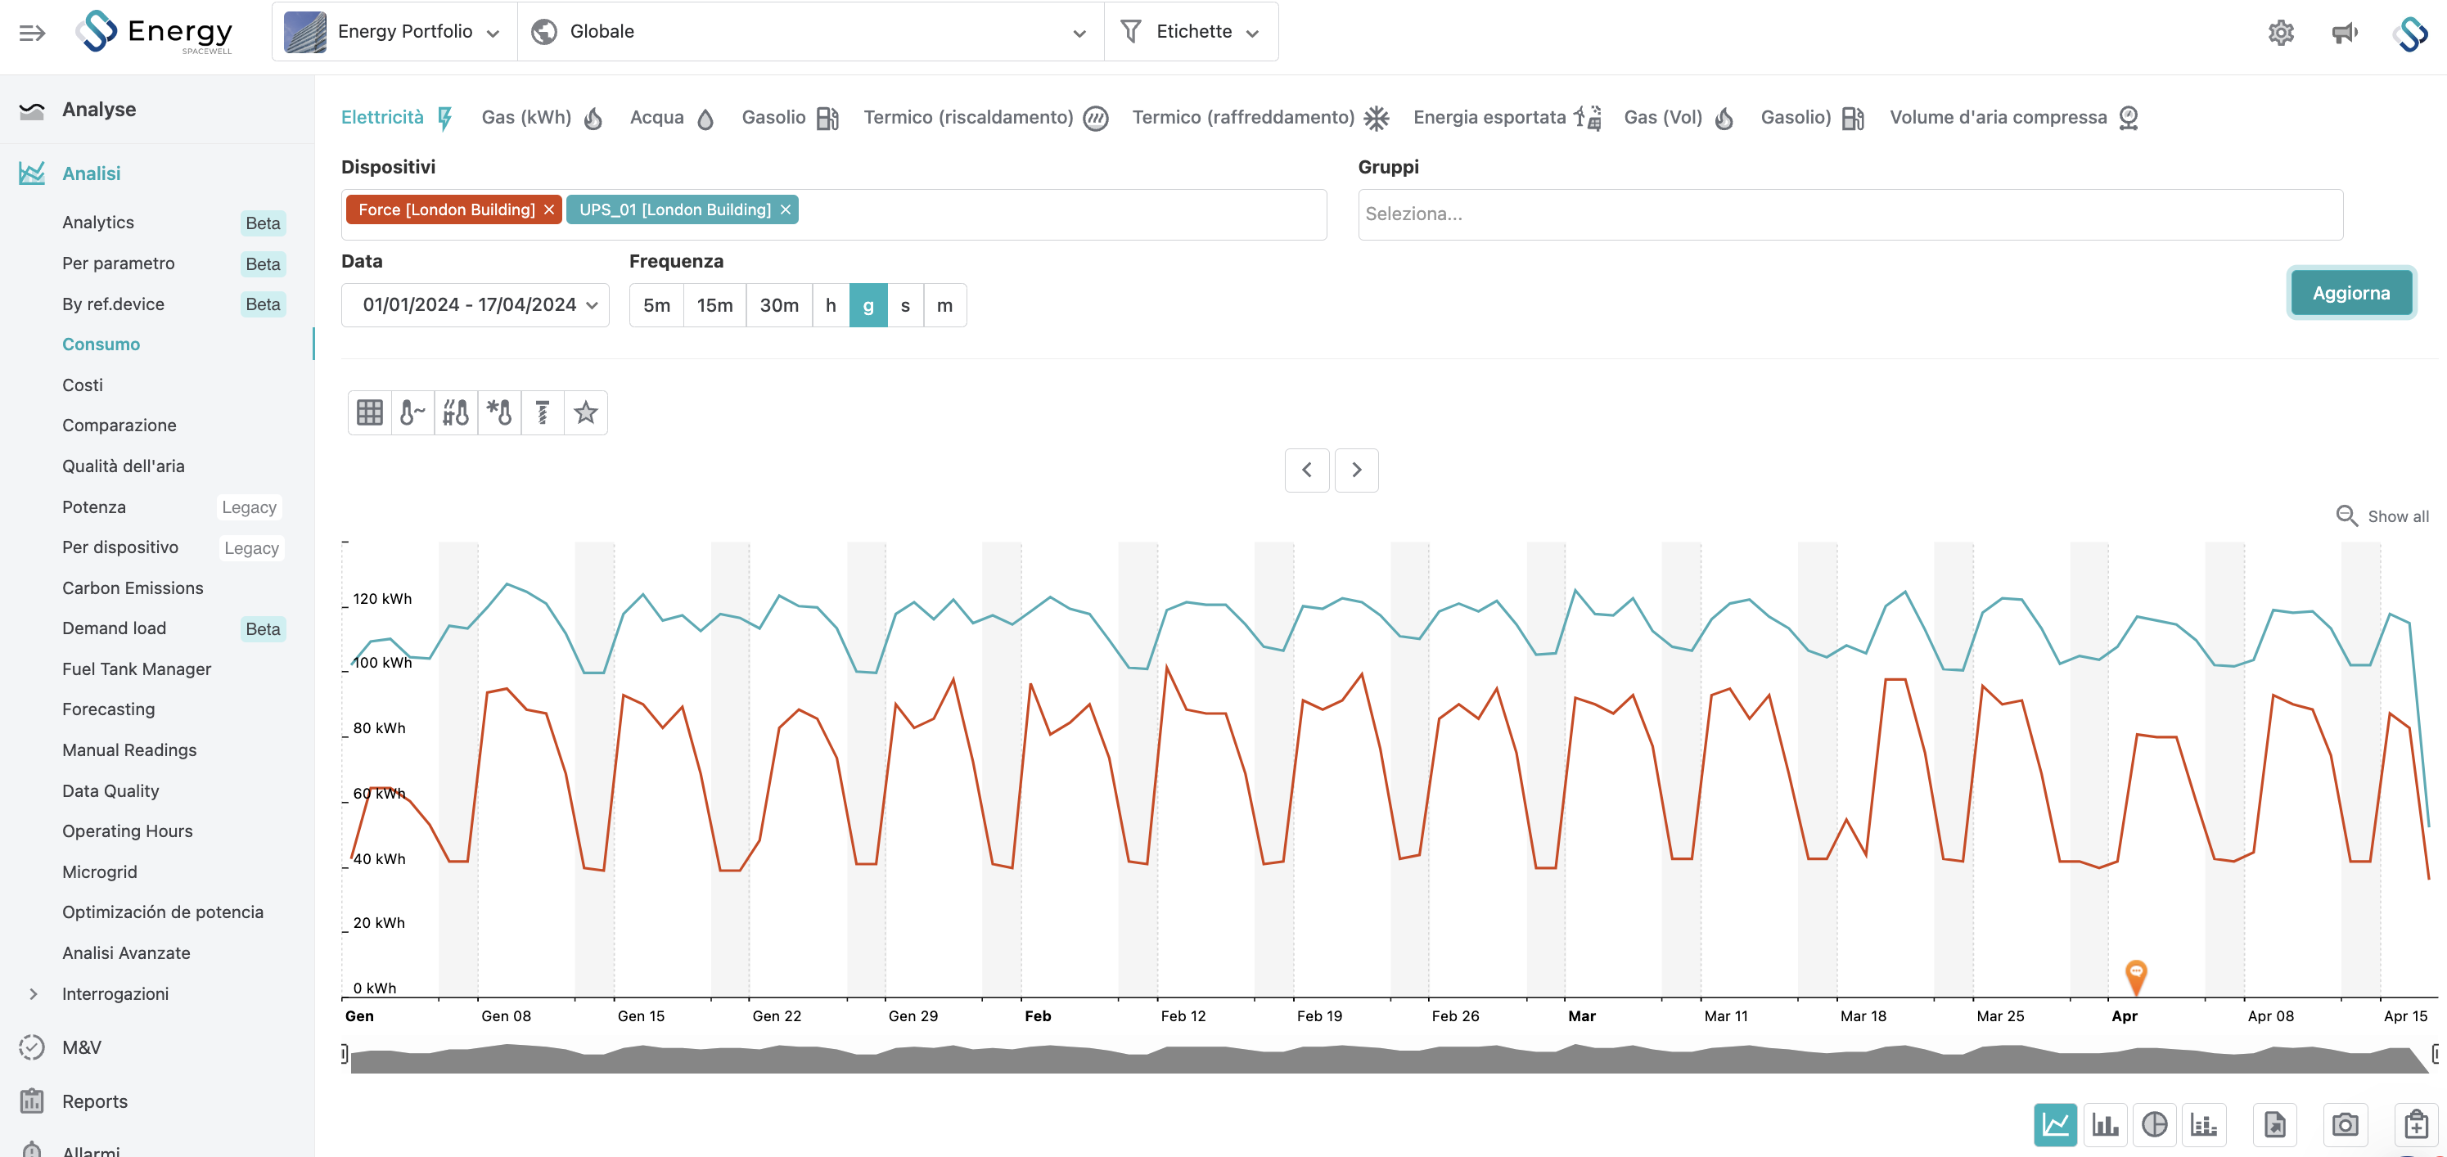The width and height of the screenshot is (2447, 1157).
Task: Click left handle of chart range slider
Action: (x=345, y=1053)
